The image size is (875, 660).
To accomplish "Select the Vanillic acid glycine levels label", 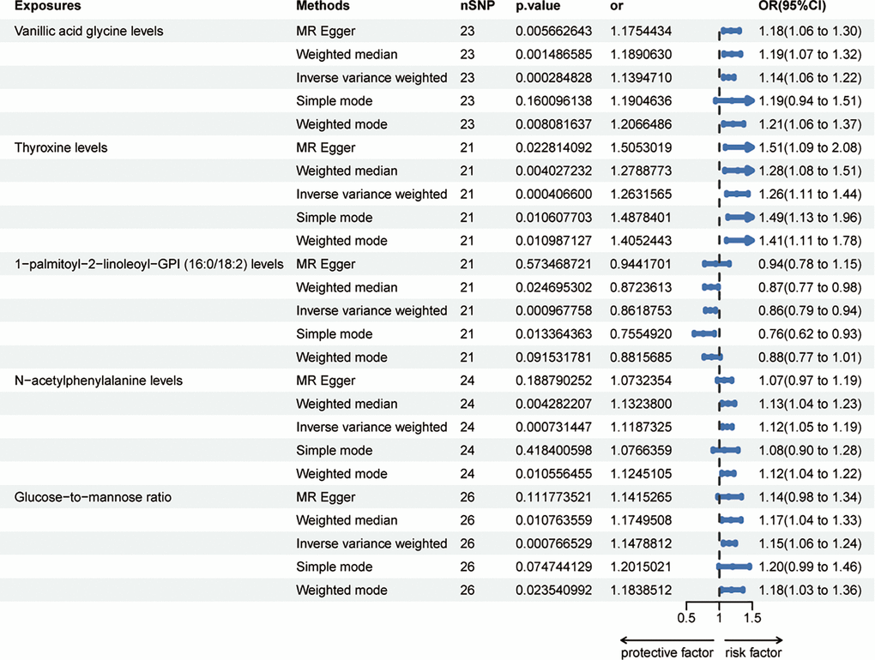I will tap(88, 31).
